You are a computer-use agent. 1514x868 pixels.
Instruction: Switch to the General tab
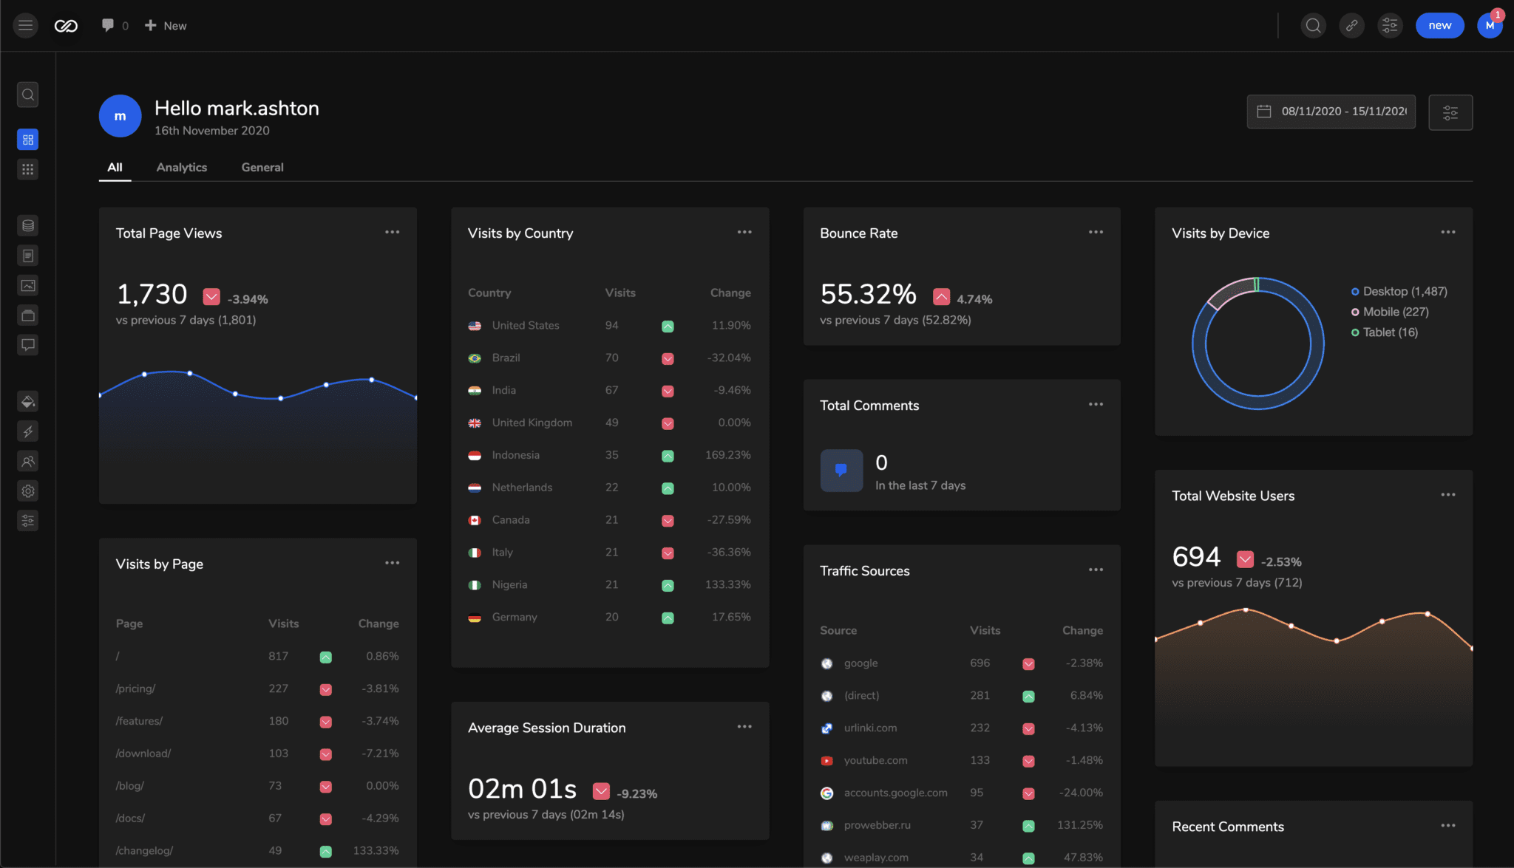(x=262, y=167)
